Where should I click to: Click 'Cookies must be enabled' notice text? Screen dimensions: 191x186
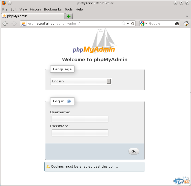(84, 166)
